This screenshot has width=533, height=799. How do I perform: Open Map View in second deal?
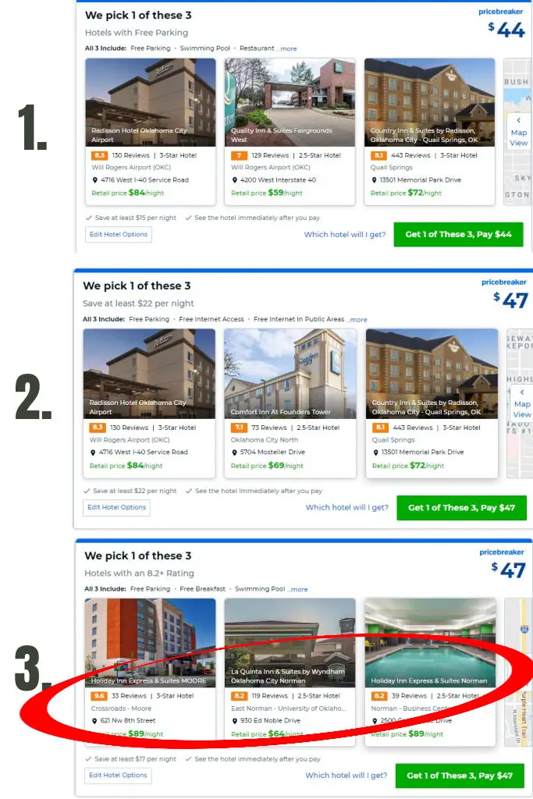tap(522, 409)
